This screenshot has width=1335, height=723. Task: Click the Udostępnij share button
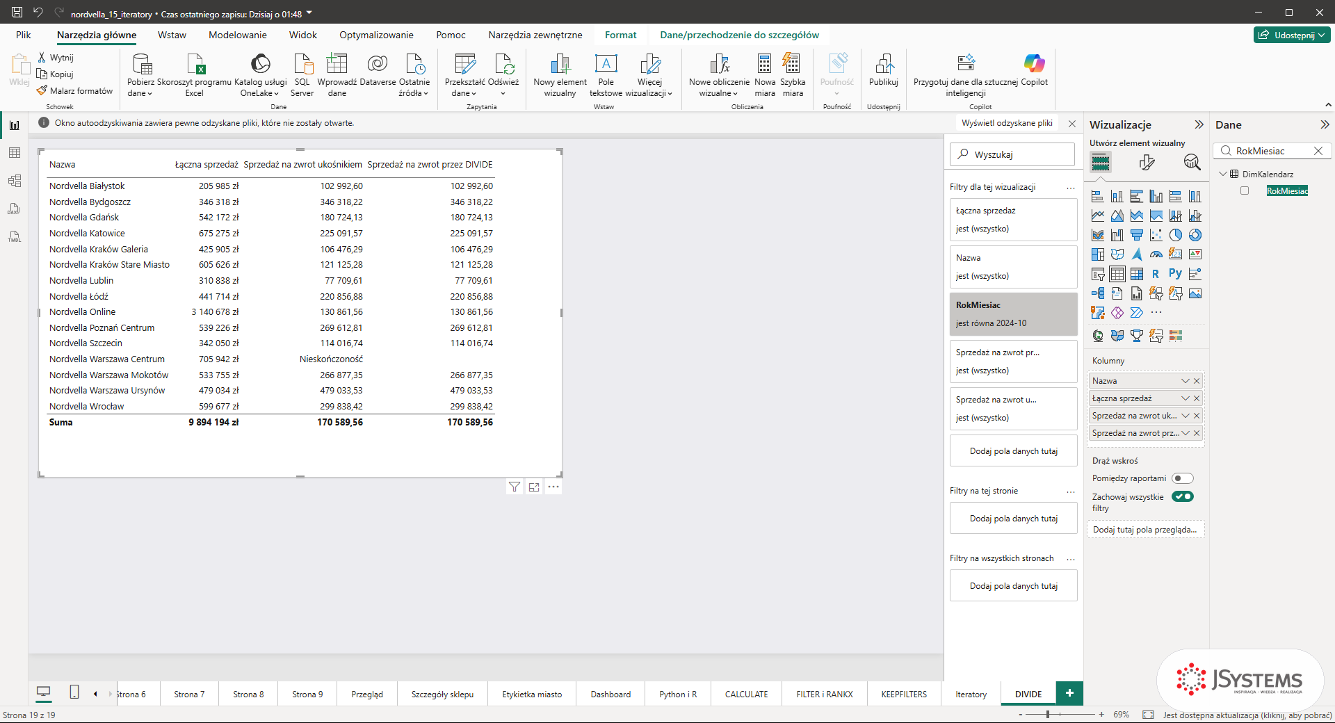[1293, 35]
